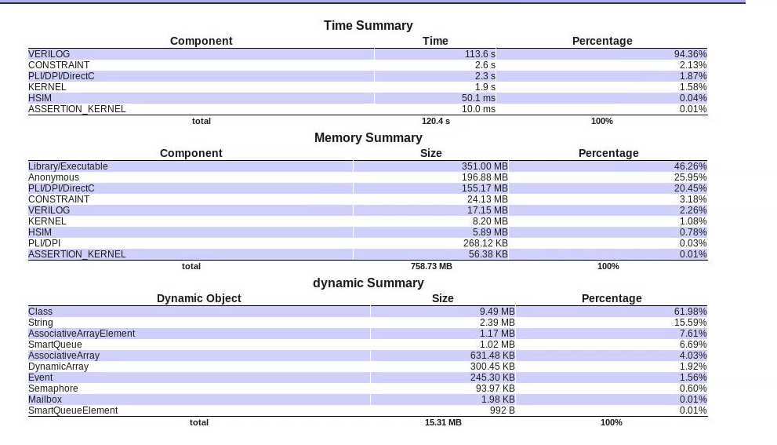Click the 758.73 MB total size

tap(431, 266)
